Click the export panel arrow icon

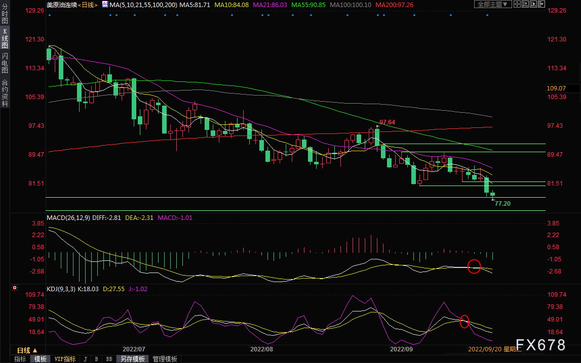541,4
